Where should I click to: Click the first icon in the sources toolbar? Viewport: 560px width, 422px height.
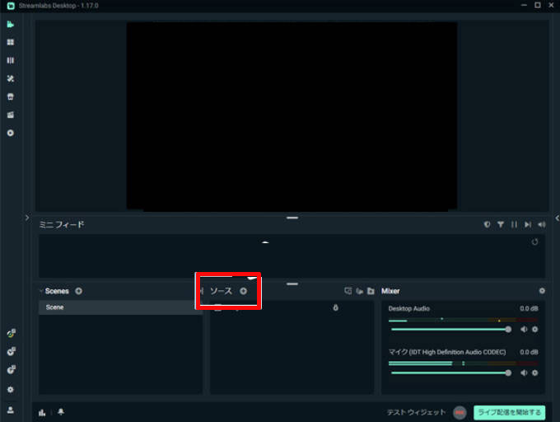tap(348, 291)
